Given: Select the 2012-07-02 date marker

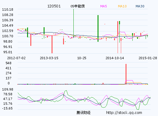Looking at the screenshot, I should pos(16,58).
